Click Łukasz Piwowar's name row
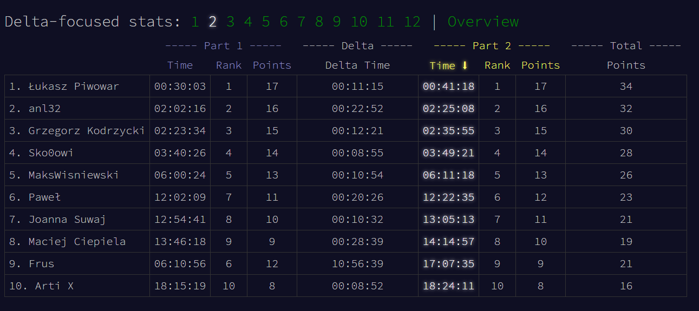Screen dimensions: 699x311 [74, 87]
